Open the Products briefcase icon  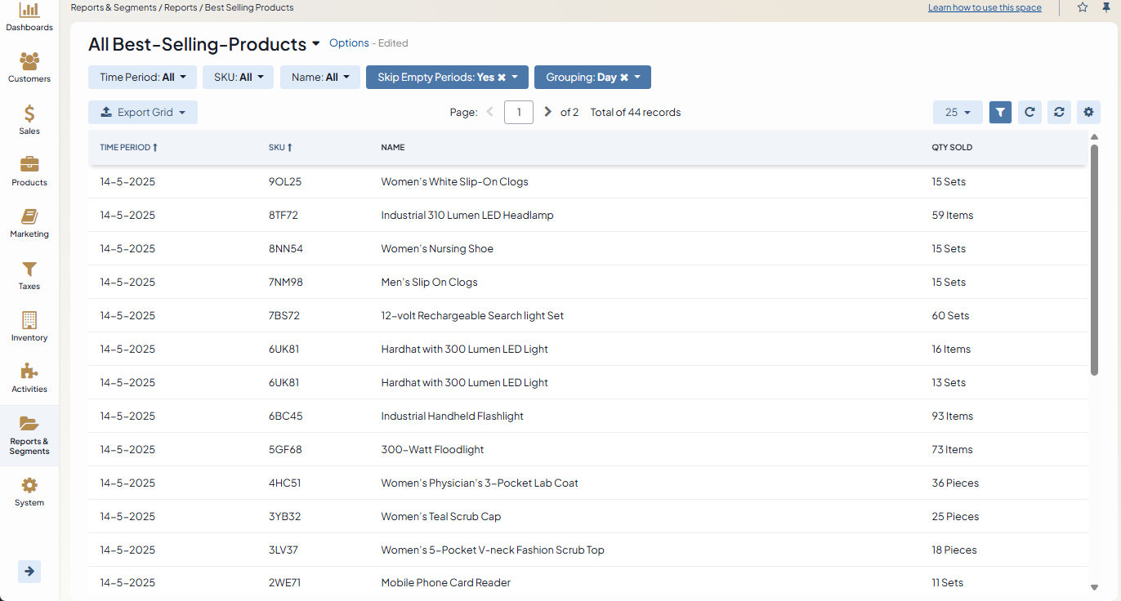click(29, 165)
